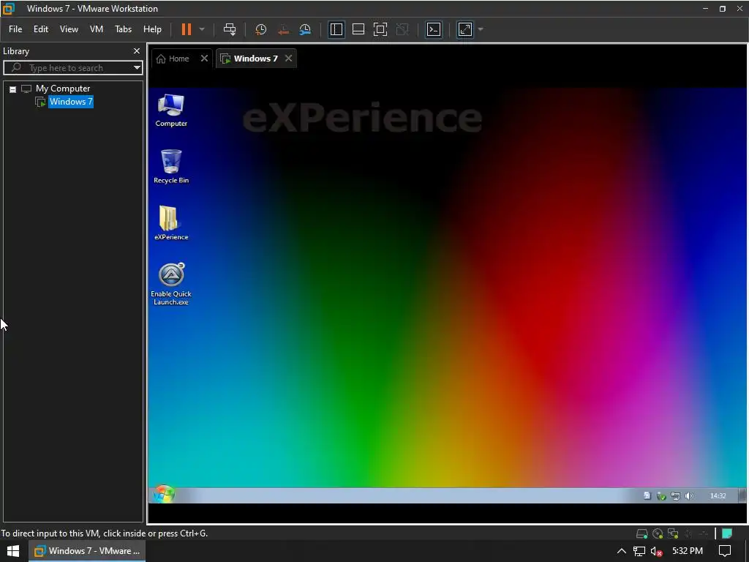749x562 pixels.
Task: Toggle the thumbnail bar view icon
Action: click(x=358, y=29)
